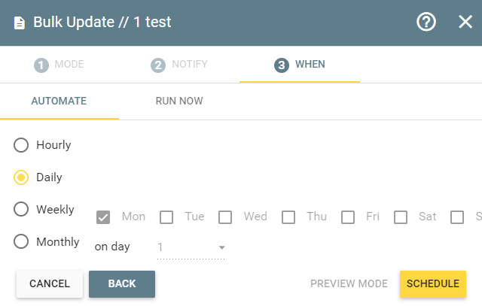This screenshot has height=306, width=482.
Task: Click the BACK button
Action: tap(122, 284)
